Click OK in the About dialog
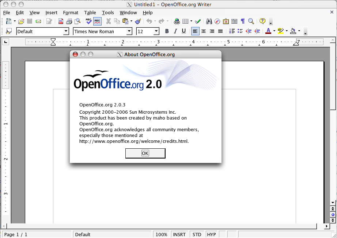Viewport: 337px width, 238px height. pyautogui.click(x=145, y=153)
